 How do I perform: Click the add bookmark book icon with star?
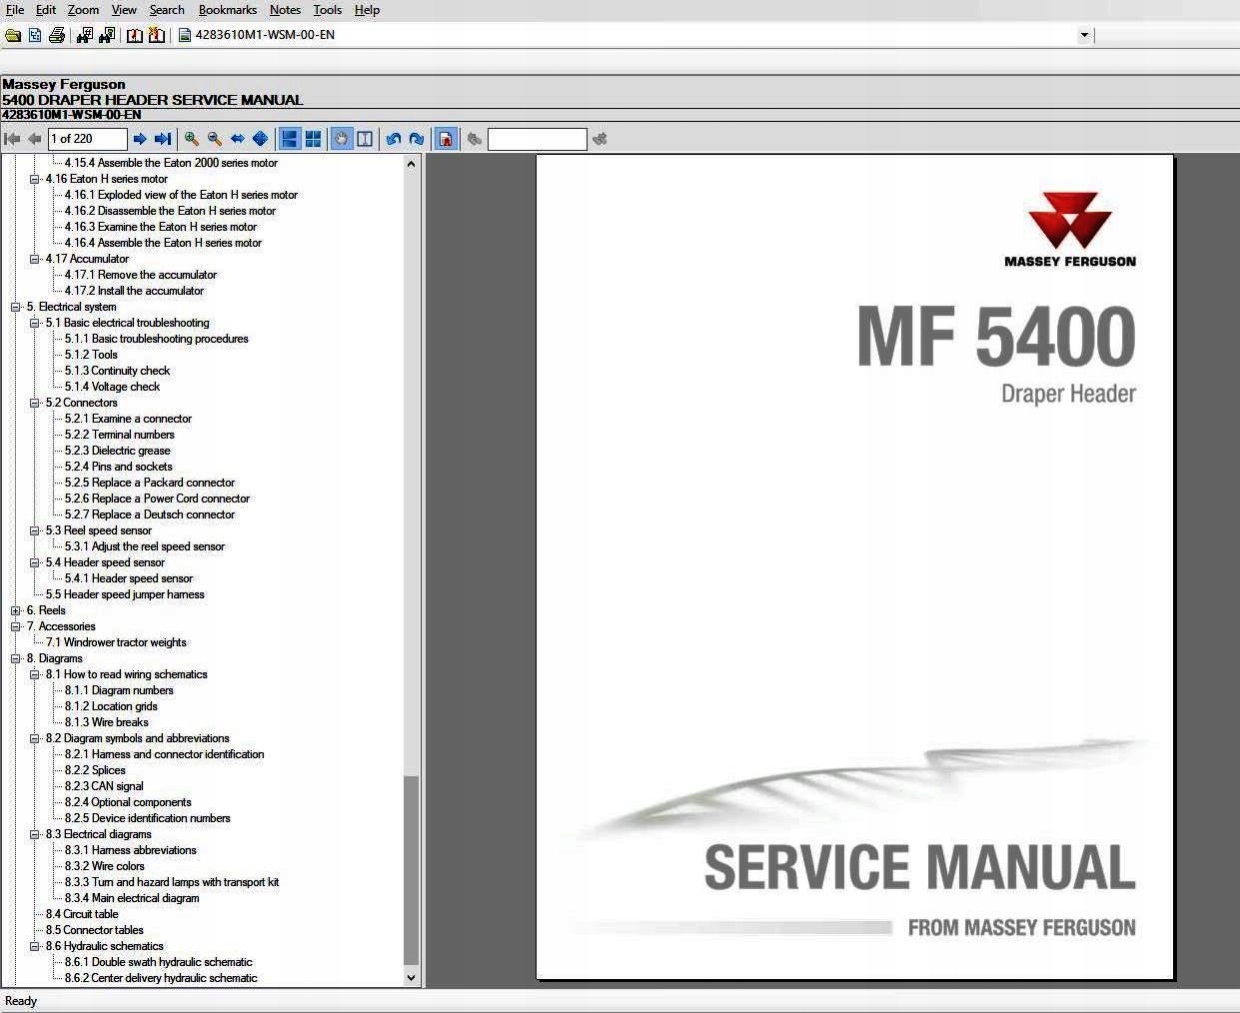(157, 35)
